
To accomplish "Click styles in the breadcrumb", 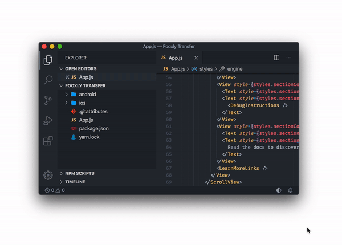I will tap(206, 69).
